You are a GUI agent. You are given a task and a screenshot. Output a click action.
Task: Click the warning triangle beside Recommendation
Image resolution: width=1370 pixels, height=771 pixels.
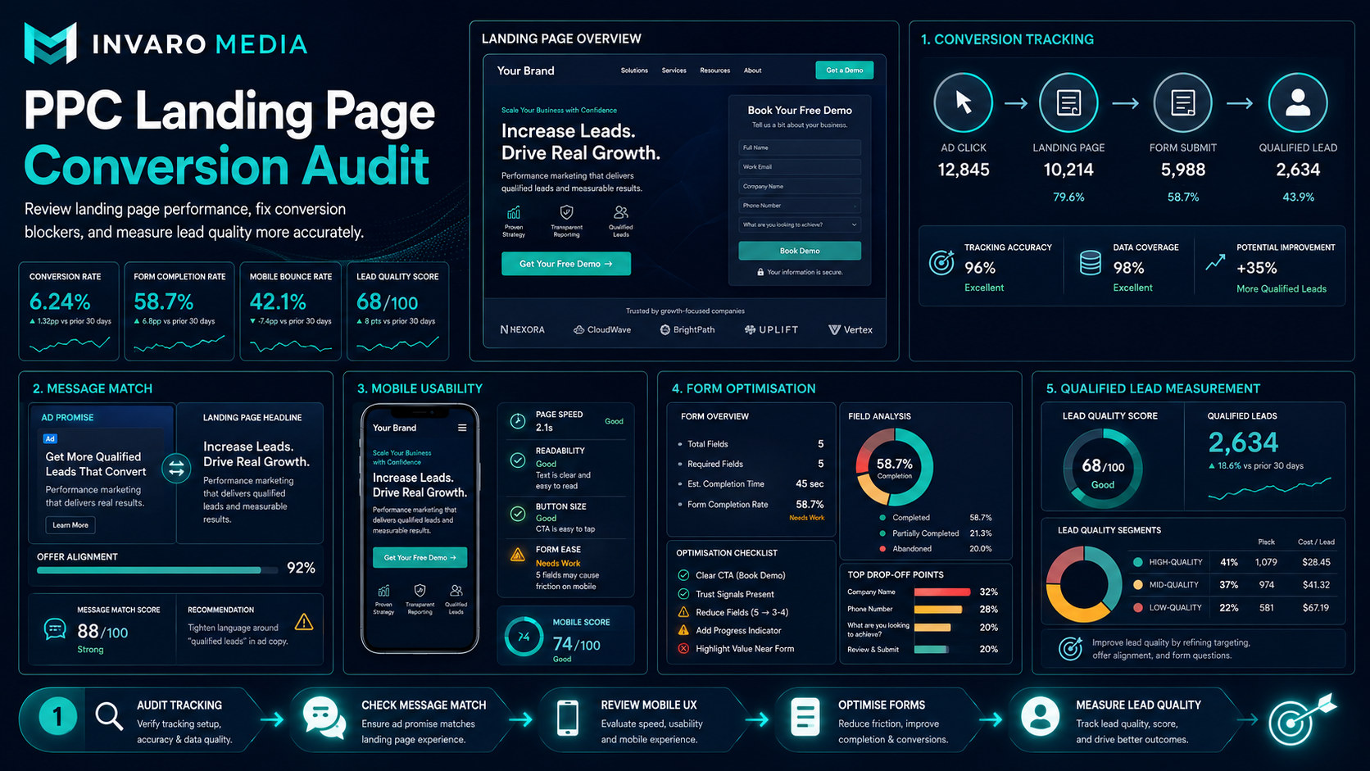tap(304, 622)
